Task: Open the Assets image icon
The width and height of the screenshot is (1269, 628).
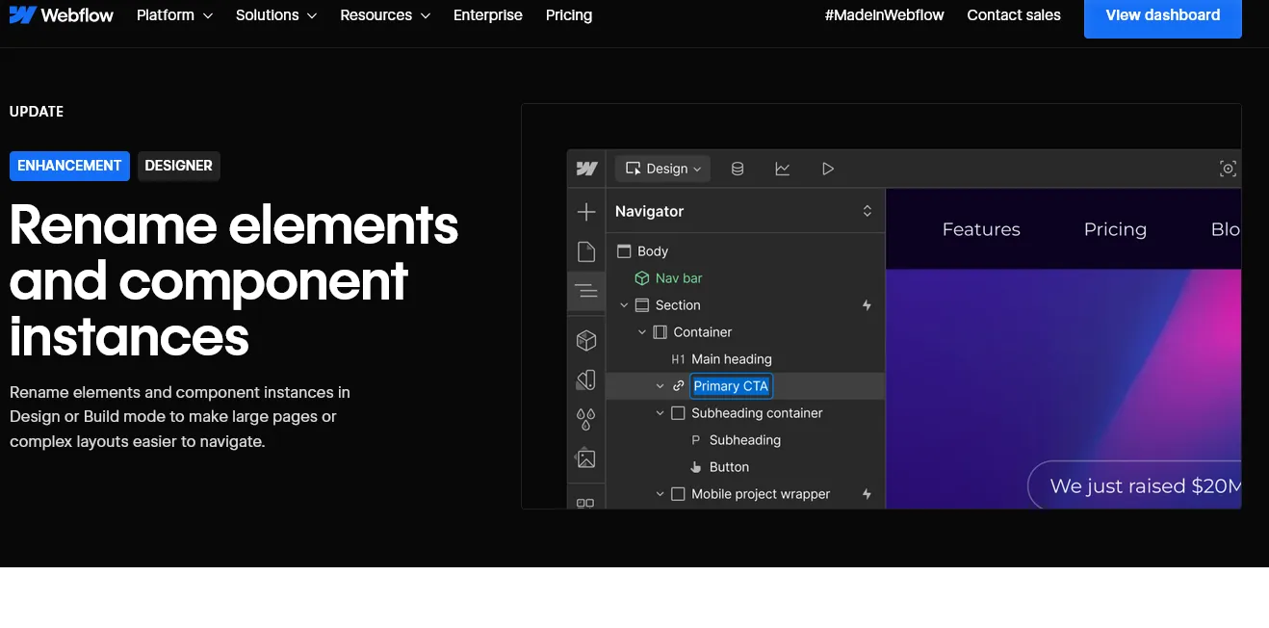Action: tap(586, 458)
